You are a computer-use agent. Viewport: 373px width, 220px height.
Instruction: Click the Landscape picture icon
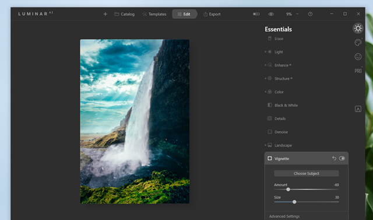[269, 145]
